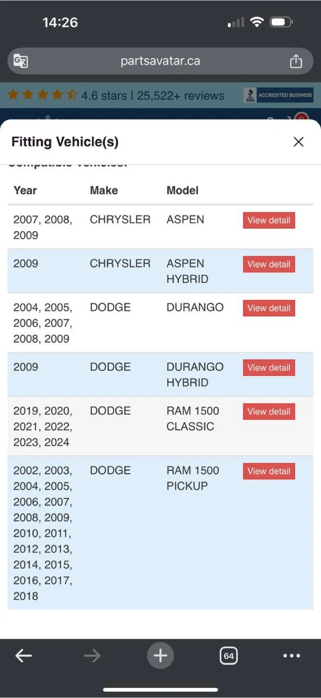This screenshot has height=698, width=321.
Task: Open the share icon beside the URL
Action: (296, 61)
